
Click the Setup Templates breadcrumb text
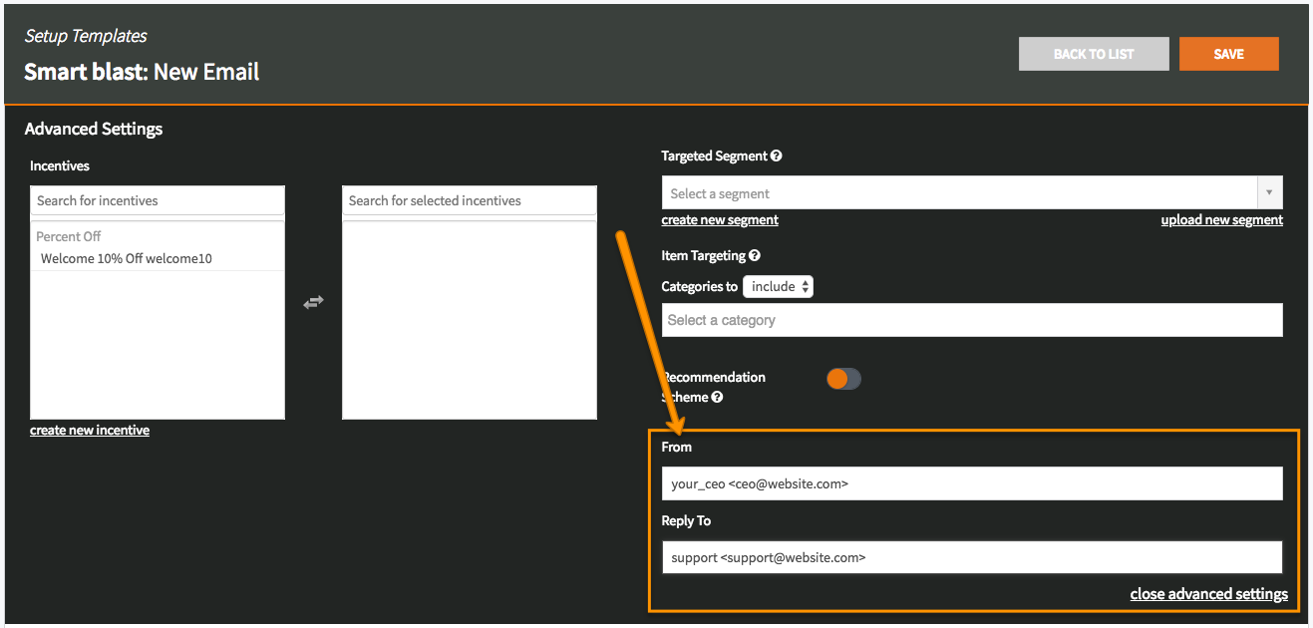tap(86, 36)
